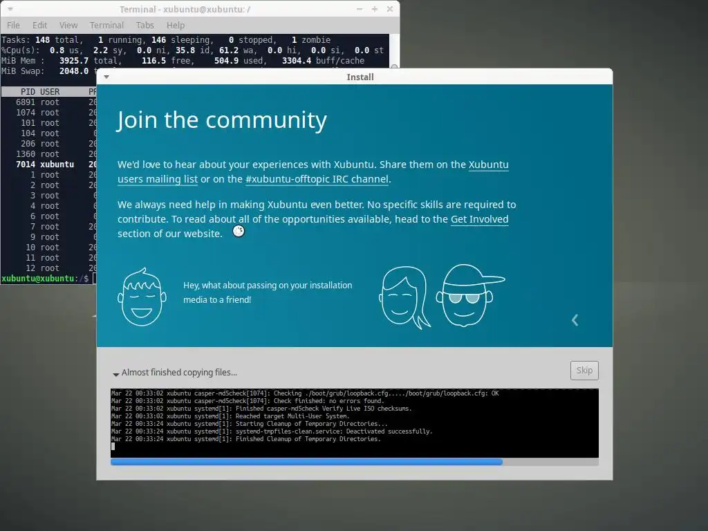Select the 7014 xubuntu process row
Screen dimensions: 708x531
49,165
